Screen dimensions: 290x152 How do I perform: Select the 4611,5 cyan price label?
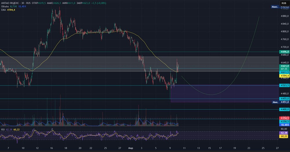(284, 73)
